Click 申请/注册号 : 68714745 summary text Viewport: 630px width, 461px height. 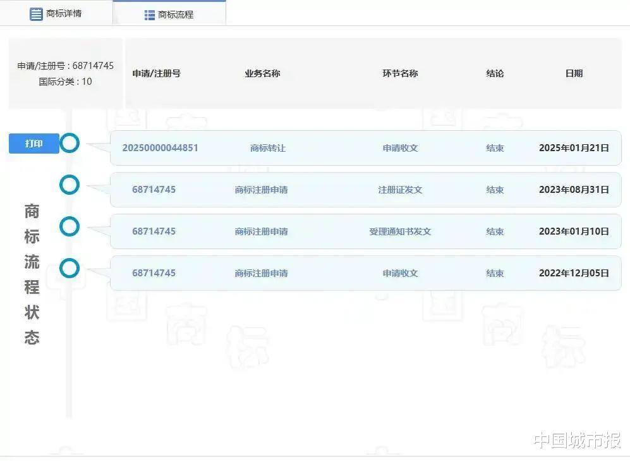click(66, 66)
